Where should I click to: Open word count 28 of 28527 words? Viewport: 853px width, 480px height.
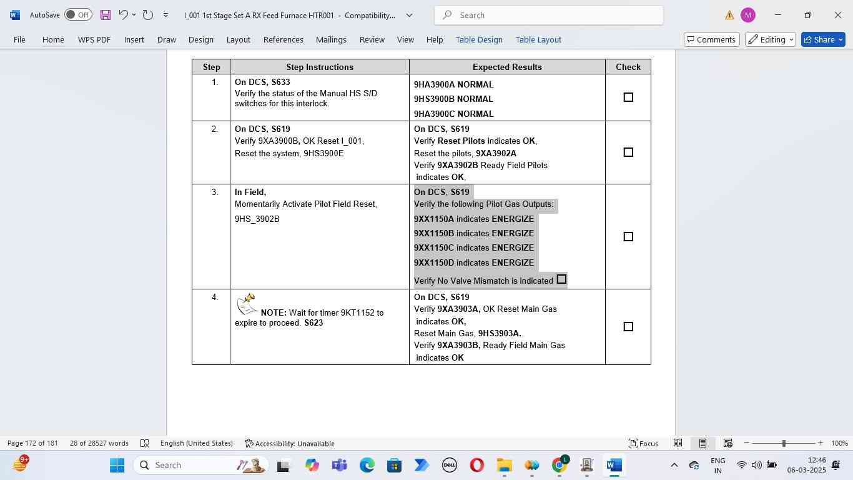tap(99, 443)
